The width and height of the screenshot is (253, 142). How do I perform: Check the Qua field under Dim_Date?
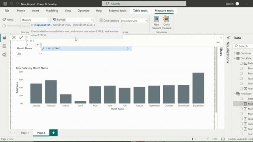(x=241, y=78)
